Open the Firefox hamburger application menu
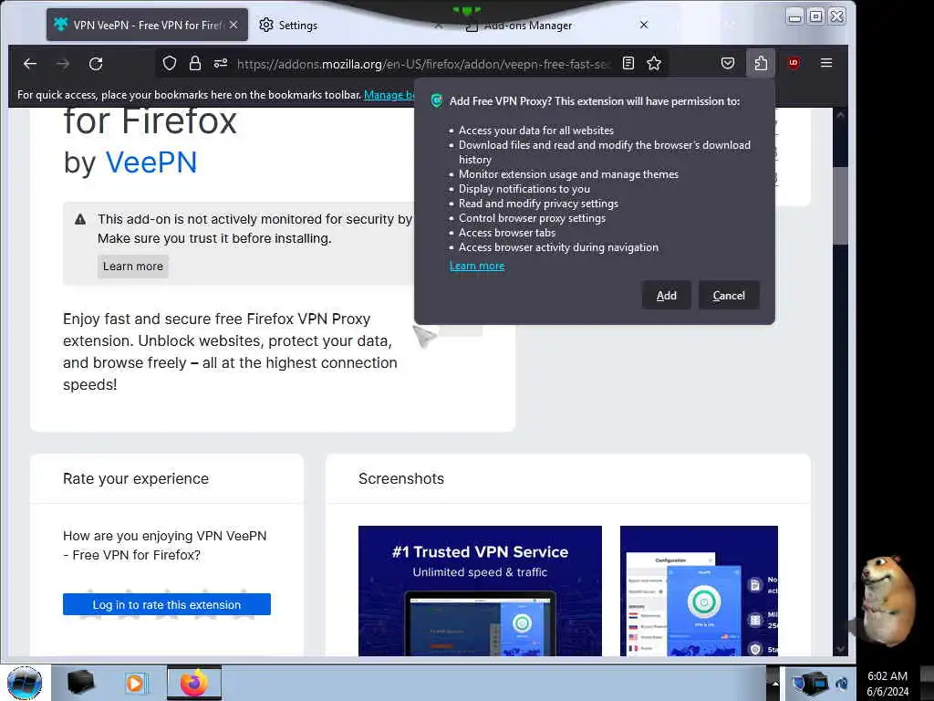This screenshot has width=934, height=701. tap(826, 63)
